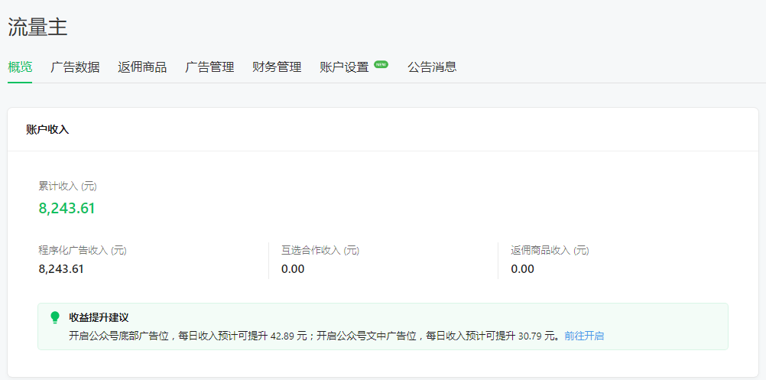
Task: Click the 收益提升建议 heading
Action: tap(99, 317)
